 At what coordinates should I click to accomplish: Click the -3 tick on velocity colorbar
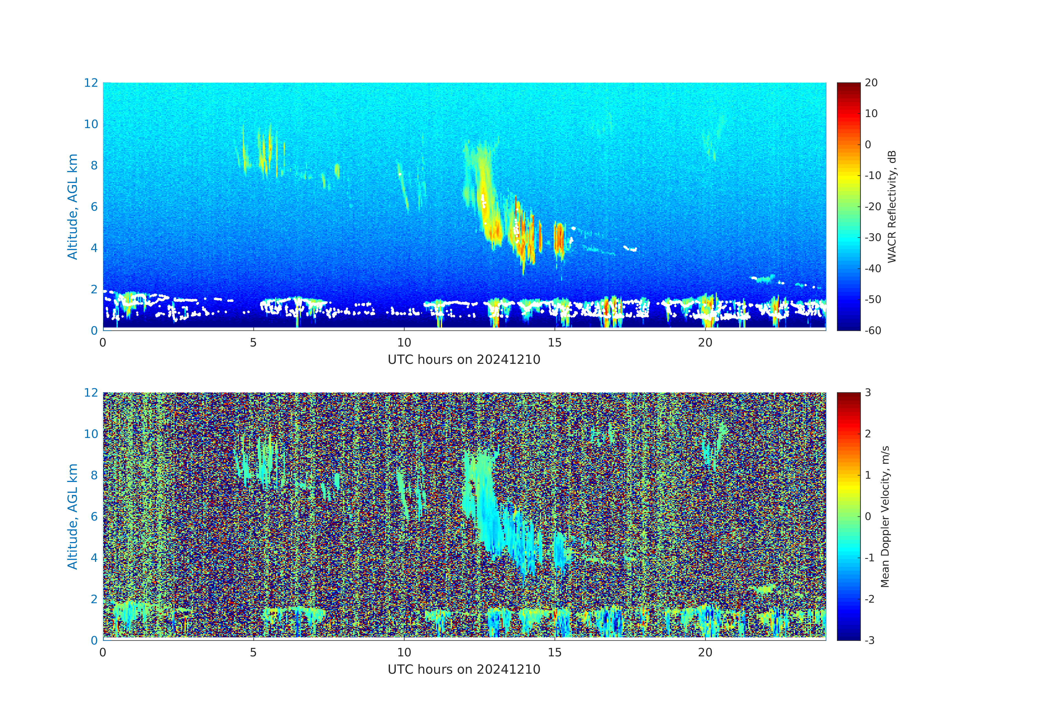pyautogui.click(x=869, y=640)
